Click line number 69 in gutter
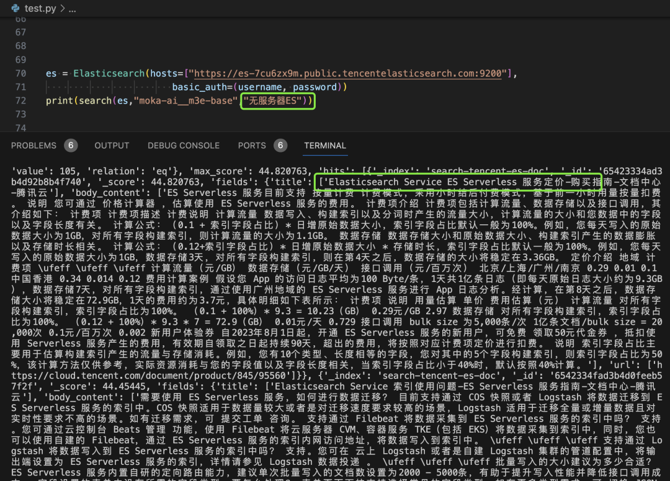The width and height of the screenshot is (670, 481). [20, 60]
